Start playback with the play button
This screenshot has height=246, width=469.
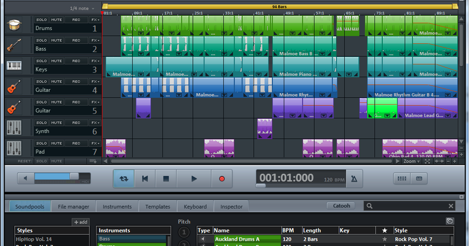[x=194, y=179]
